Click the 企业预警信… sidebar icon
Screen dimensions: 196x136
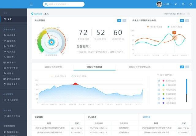[5, 132]
